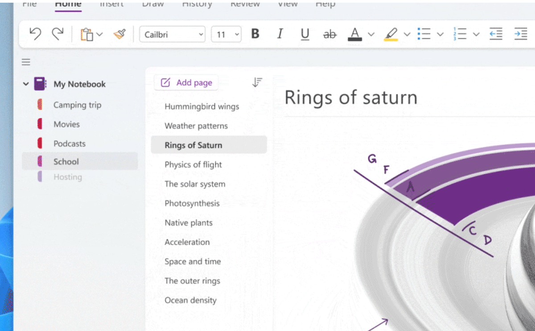Click the My Notebook purple icon

[x=40, y=84]
